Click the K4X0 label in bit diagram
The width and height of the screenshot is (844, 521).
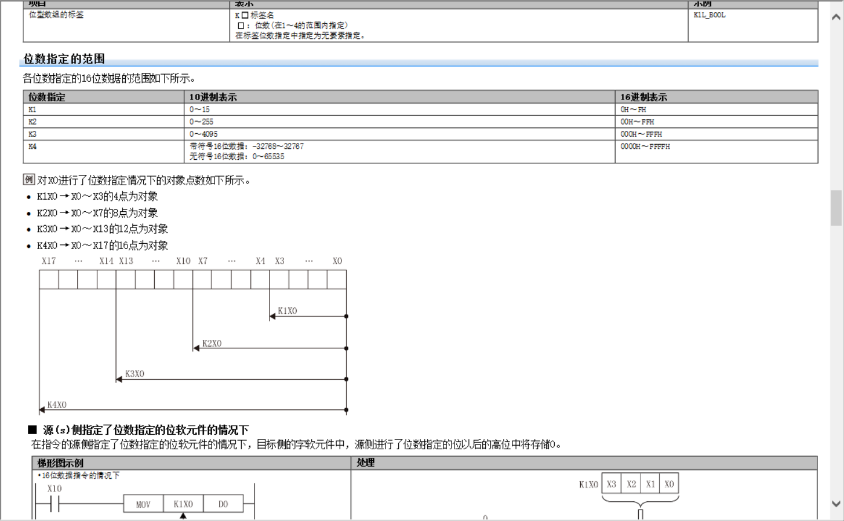coord(57,405)
